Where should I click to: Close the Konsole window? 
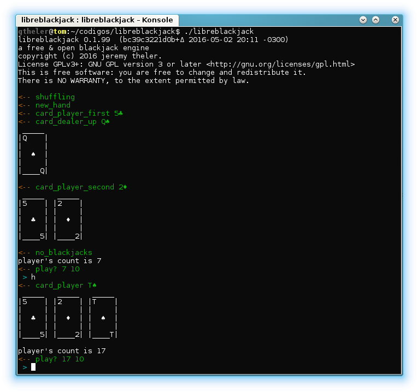[395, 20]
